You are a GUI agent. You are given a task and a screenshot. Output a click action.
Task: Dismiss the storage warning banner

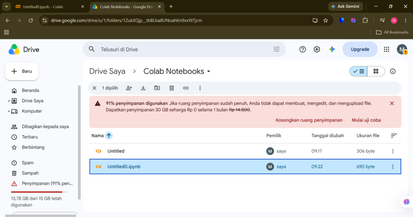coord(392,104)
